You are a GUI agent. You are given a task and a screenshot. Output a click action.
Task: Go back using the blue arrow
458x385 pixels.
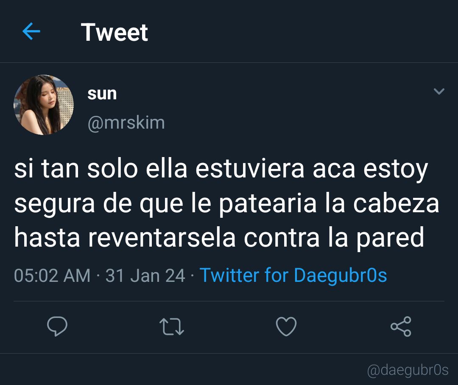[x=31, y=31]
